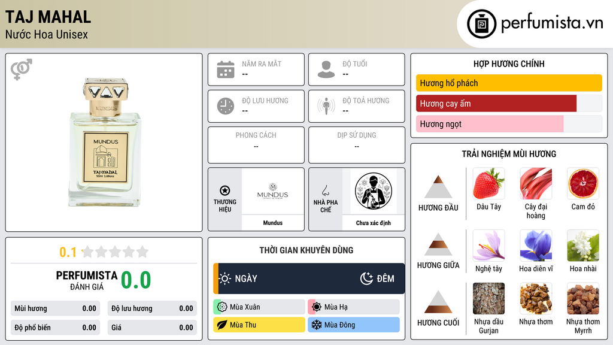
Task: Click the Nước Hoa Unisex subtitle
Action: coord(47,34)
